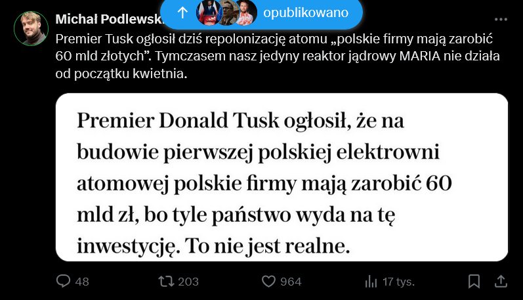Click the first avatar in the blue pill

tap(207, 13)
